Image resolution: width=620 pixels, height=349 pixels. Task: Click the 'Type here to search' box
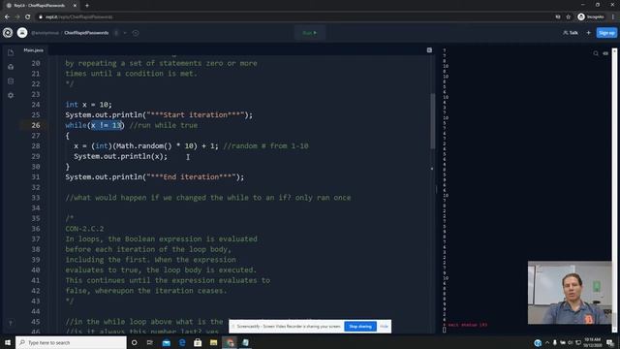pos(71,342)
